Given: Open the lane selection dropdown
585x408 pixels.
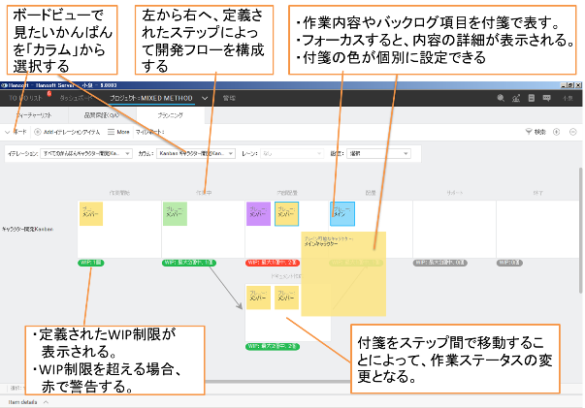Looking at the screenshot, I should coord(291,153).
